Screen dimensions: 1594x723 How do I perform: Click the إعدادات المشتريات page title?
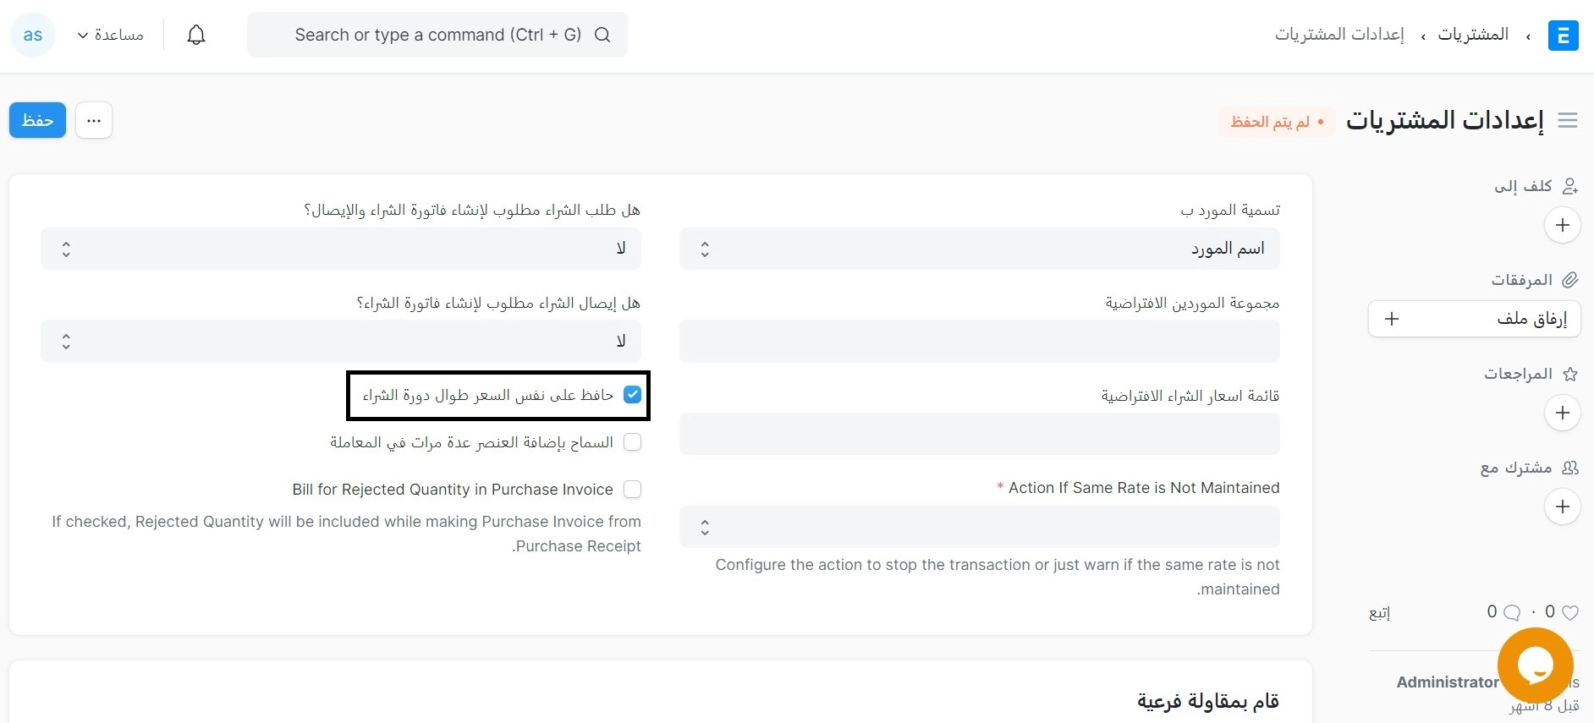point(1445,121)
